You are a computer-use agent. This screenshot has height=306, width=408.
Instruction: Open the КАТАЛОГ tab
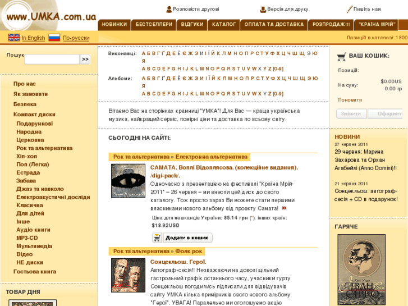224,25
